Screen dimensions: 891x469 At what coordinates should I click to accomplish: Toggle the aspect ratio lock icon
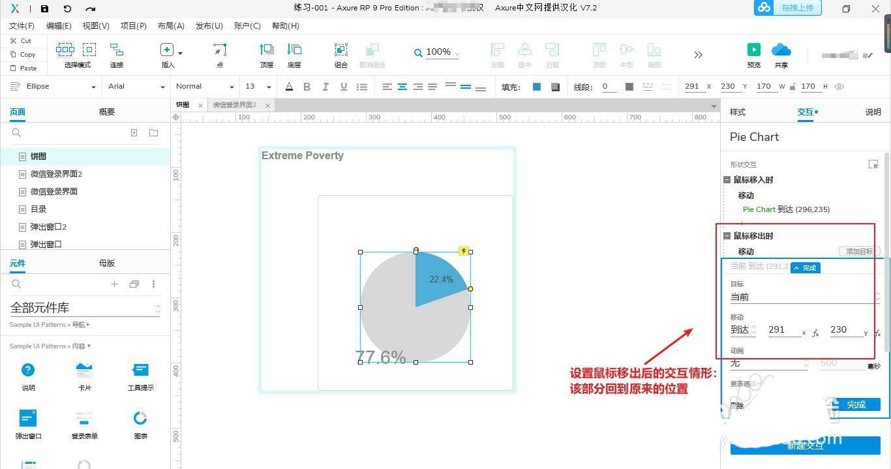coord(792,86)
